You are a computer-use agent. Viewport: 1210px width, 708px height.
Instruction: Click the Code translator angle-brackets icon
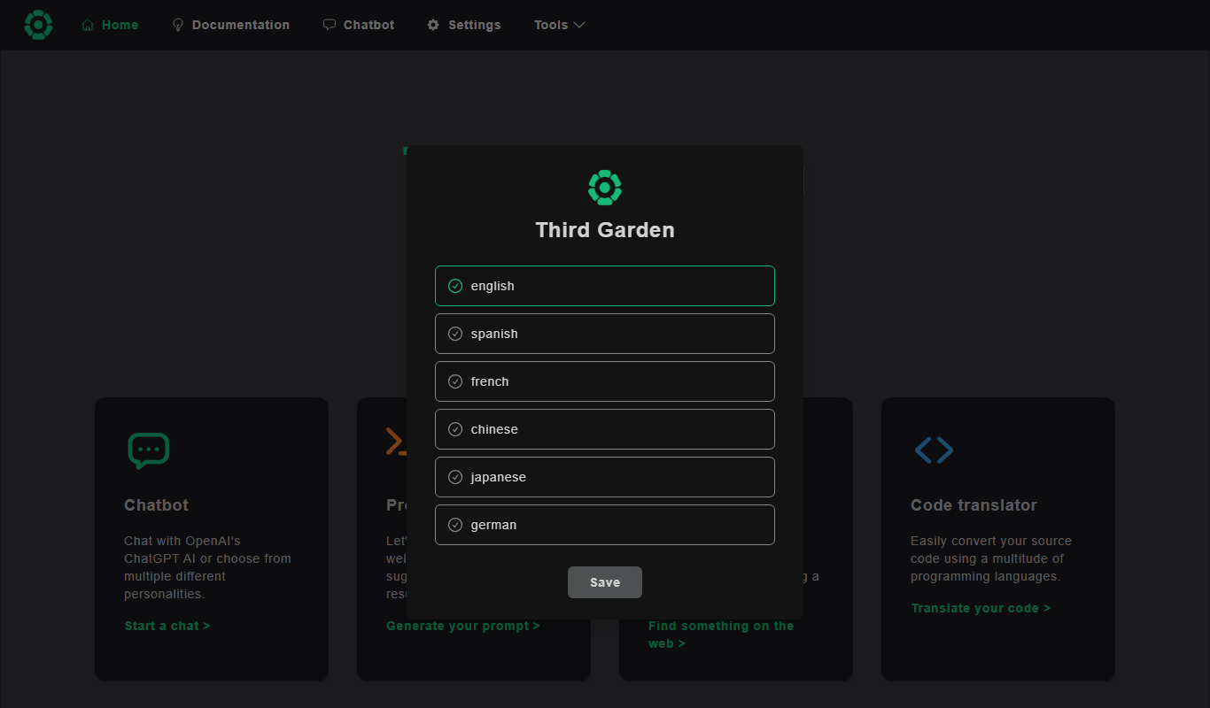pos(934,450)
